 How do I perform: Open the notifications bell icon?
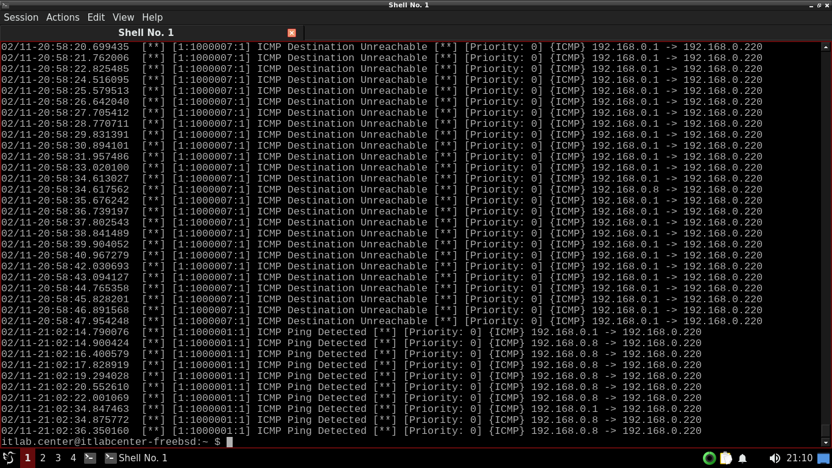tap(742, 458)
